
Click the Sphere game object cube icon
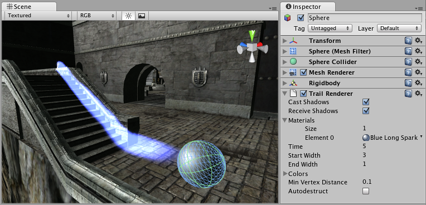pyautogui.click(x=288, y=18)
